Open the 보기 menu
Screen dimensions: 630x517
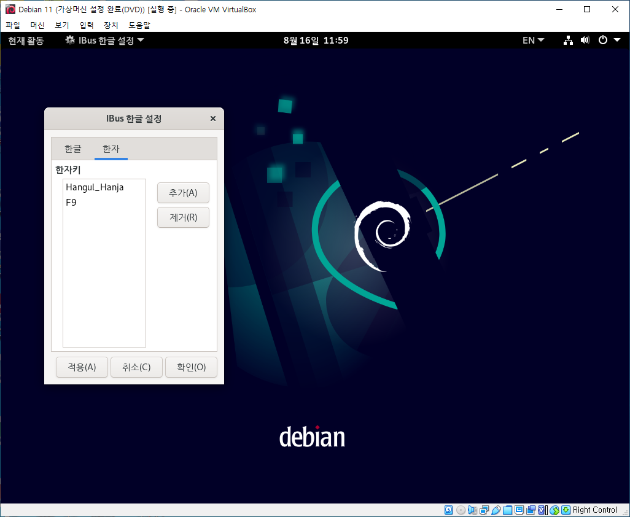[62, 25]
